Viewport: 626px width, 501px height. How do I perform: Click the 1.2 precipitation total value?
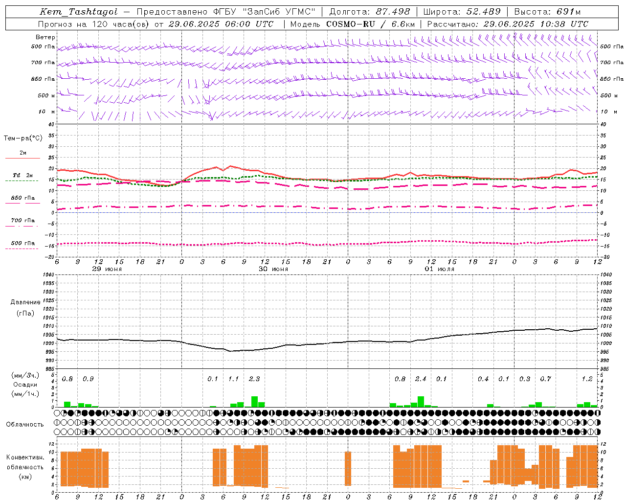coord(587,379)
